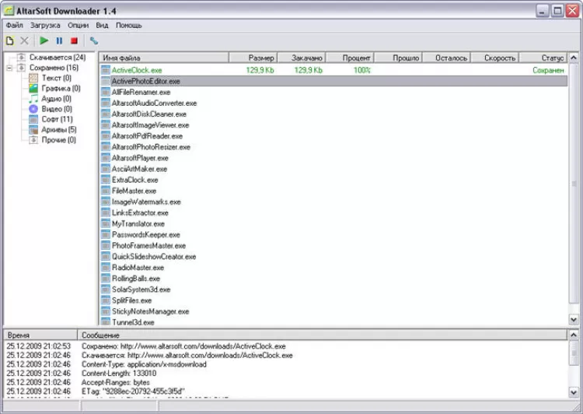583x414 pixels.
Task: Click the file icon beside ImageWatermarks.exe
Action: (x=106, y=202)
